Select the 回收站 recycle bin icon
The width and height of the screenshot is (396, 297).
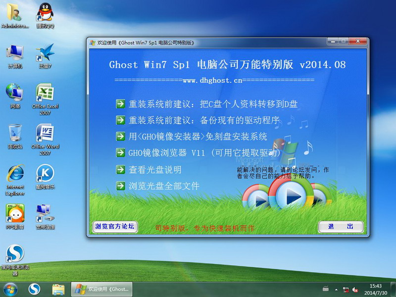coord(15,137)
